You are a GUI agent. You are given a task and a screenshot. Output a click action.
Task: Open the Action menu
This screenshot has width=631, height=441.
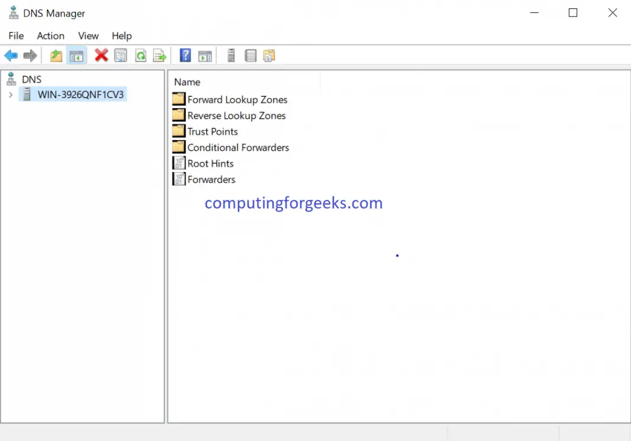click(x=51, y=36)
